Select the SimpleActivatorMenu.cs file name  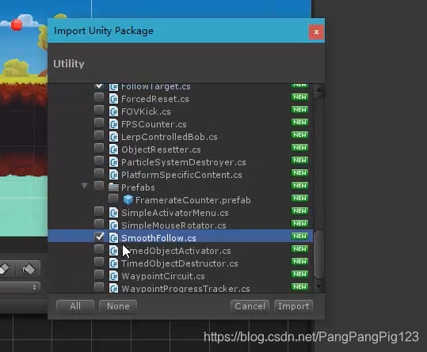pyautogui.click(x=175, y=213)
